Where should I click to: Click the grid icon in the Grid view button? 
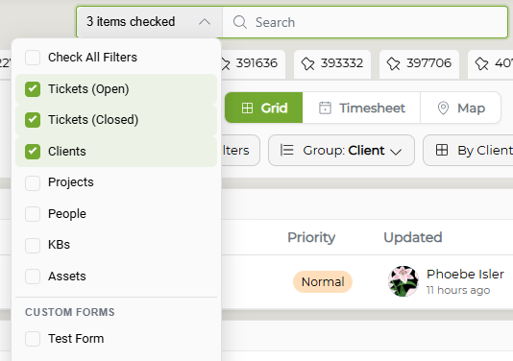click(247, 108)
